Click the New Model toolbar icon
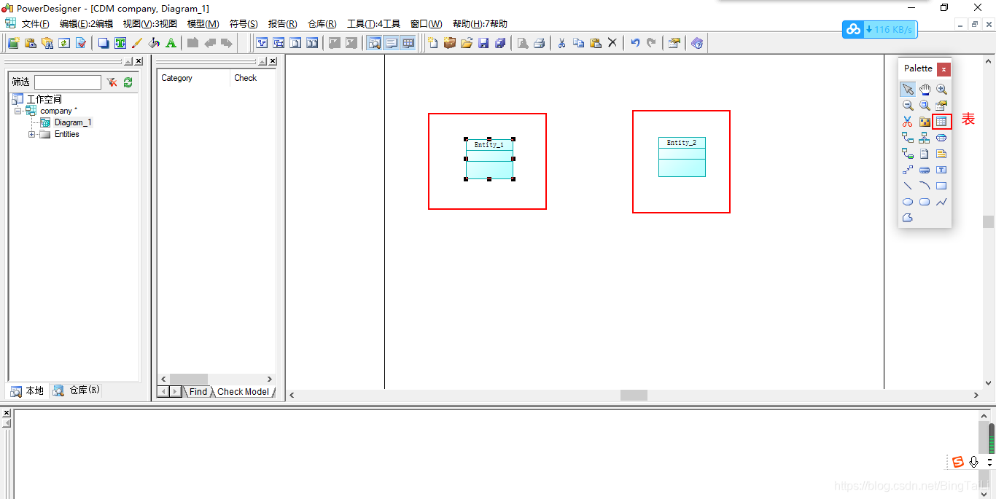Viewport: 996px width, 499px height. click(x=433, y=43)
